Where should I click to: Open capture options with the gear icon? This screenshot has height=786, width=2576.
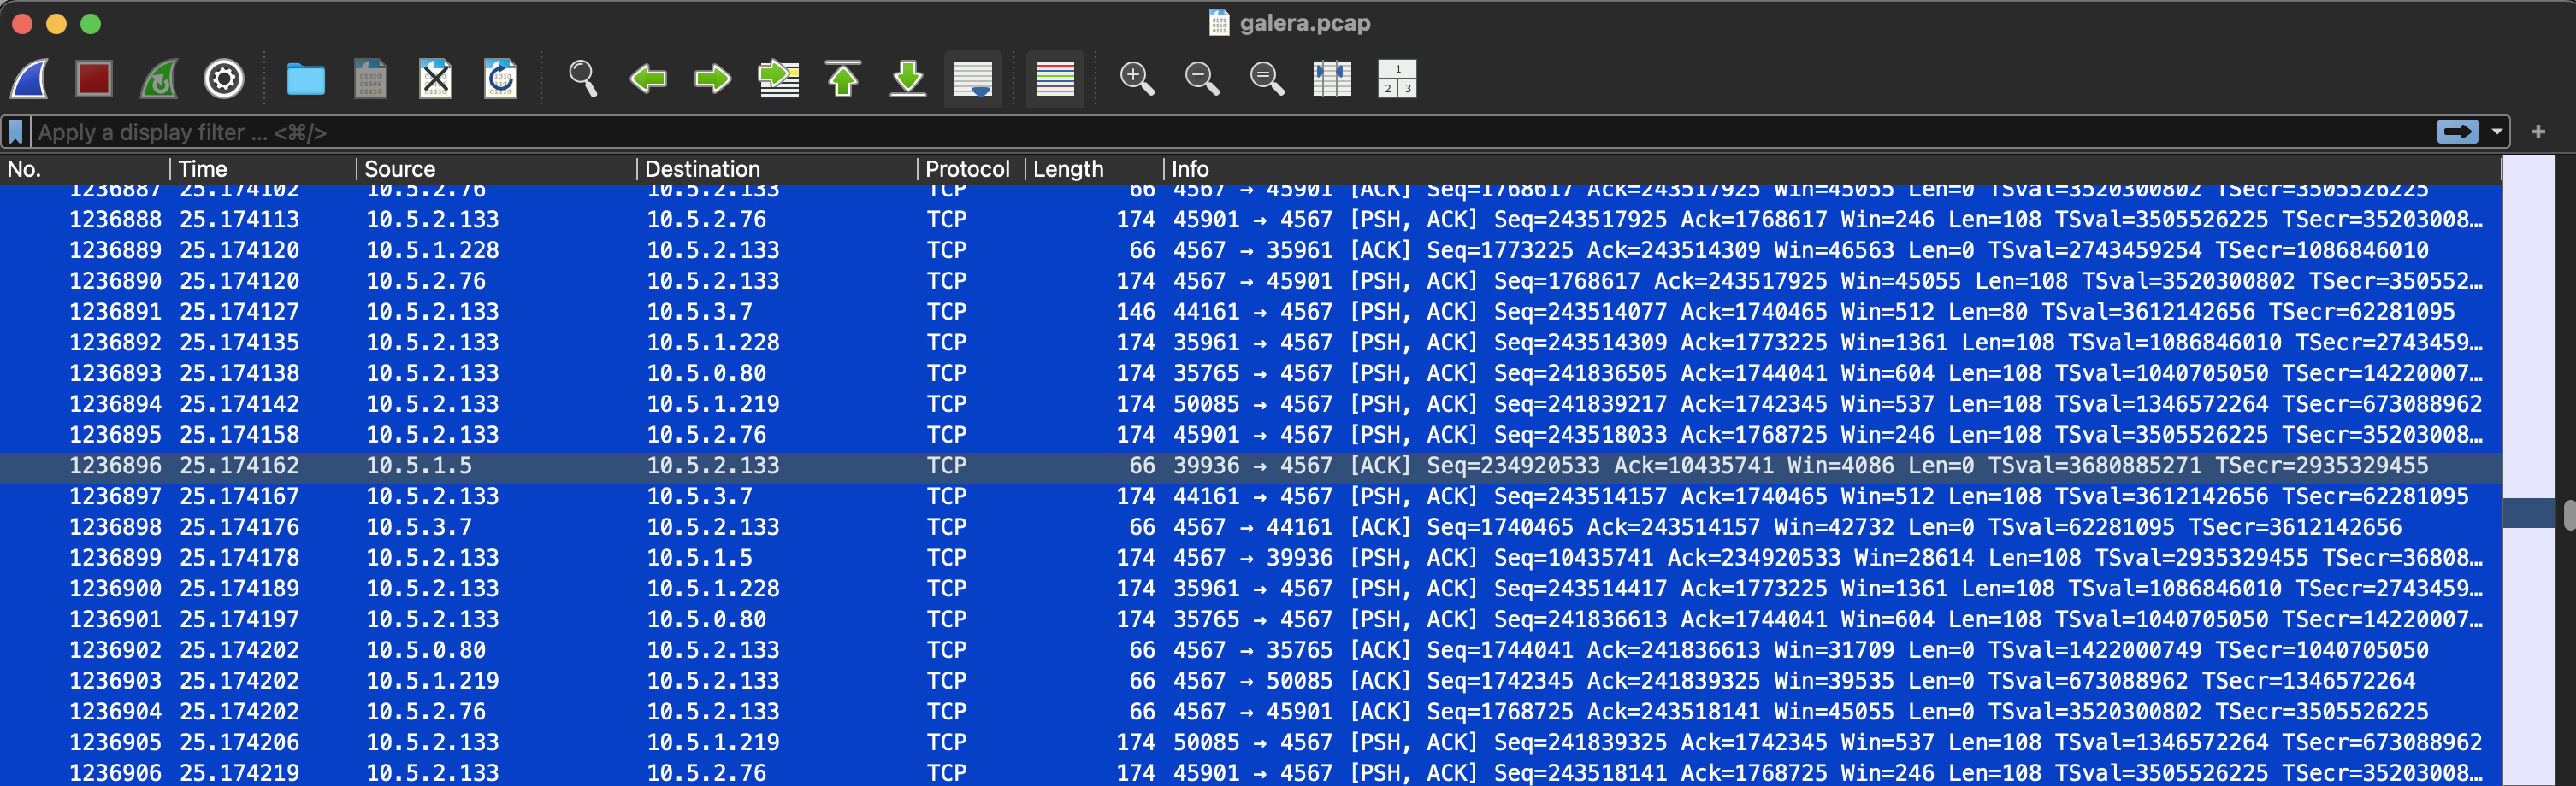[x=223, y=80]
